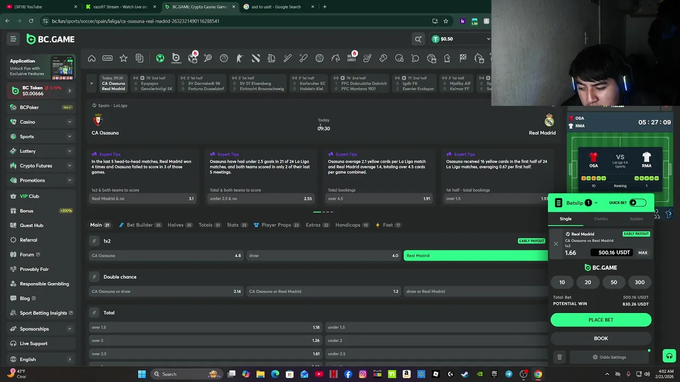Open the sports home icon in sports bar

click(x=91, y=58)
